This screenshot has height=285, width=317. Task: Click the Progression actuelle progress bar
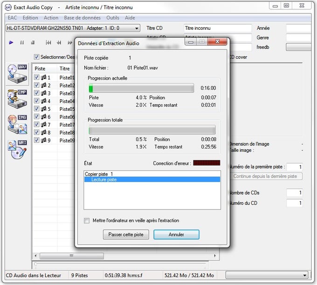[141, 88]
